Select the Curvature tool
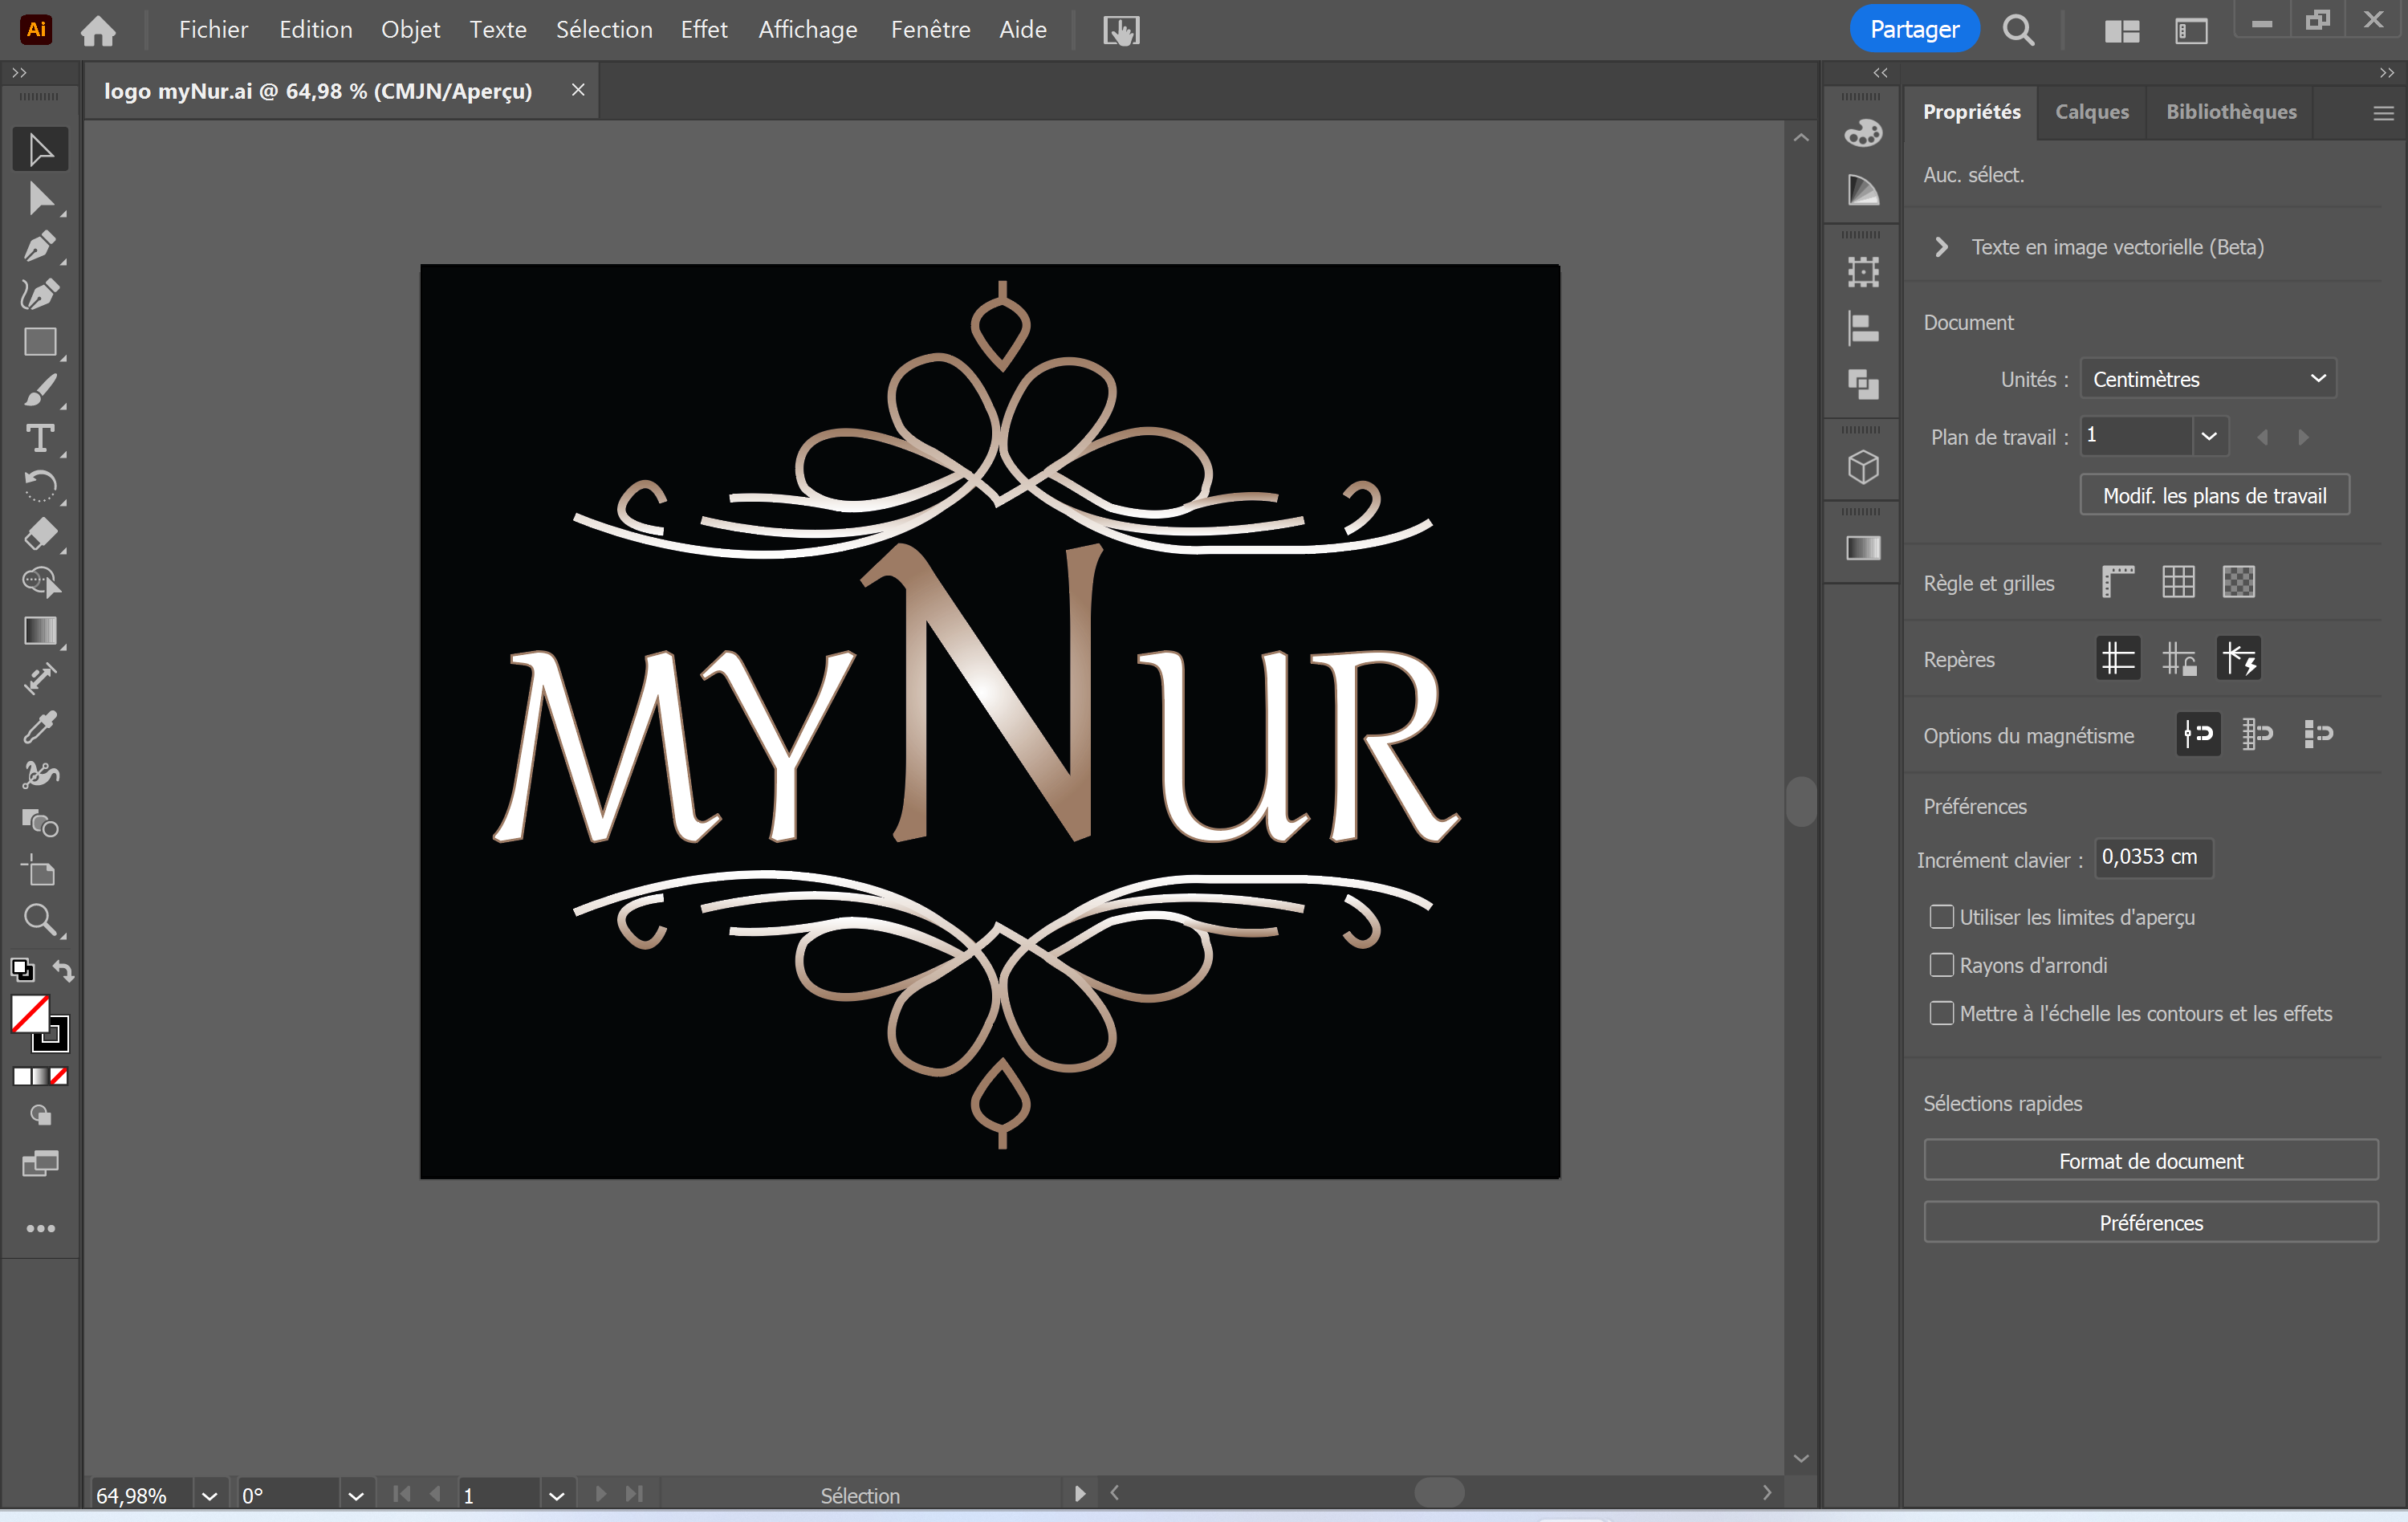This screenshot has width=2408, height=1522. pos(40,294)
